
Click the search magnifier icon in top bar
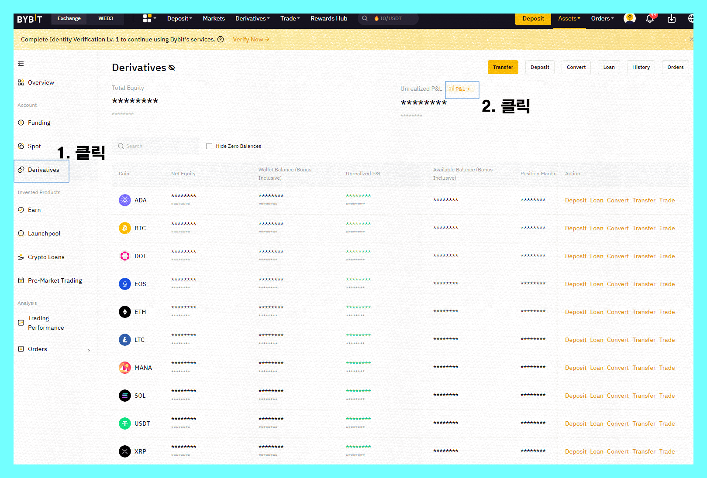tap(365, 18)
